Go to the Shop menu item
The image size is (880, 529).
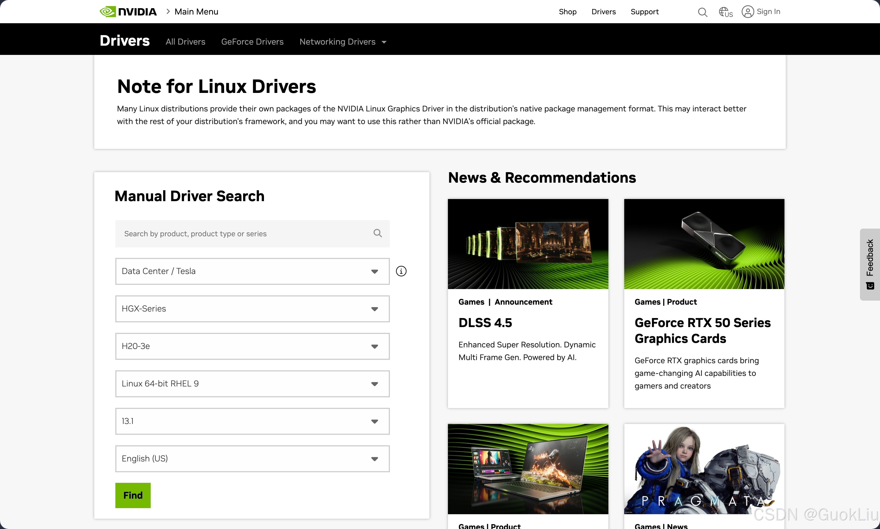(567, 12)
